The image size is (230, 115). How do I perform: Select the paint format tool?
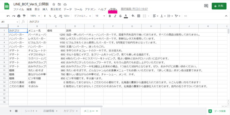[x=24, y=16]
